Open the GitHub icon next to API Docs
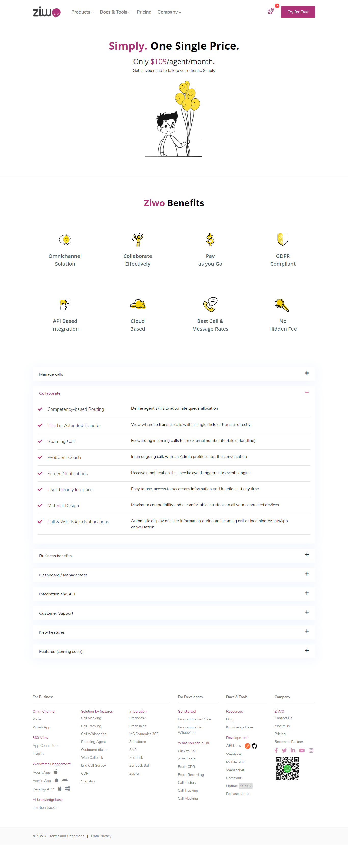Viewport: 348px width, 845px height. click(254, 746)
